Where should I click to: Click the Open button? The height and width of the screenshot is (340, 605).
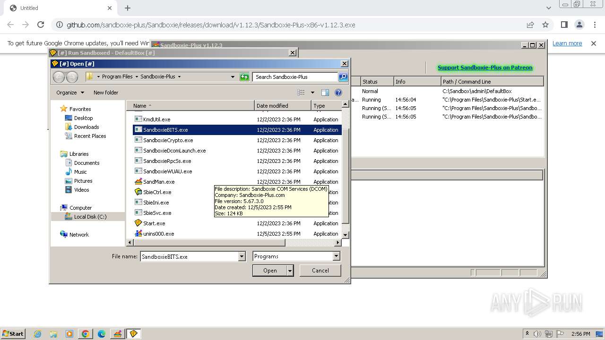tap(270, 271)
